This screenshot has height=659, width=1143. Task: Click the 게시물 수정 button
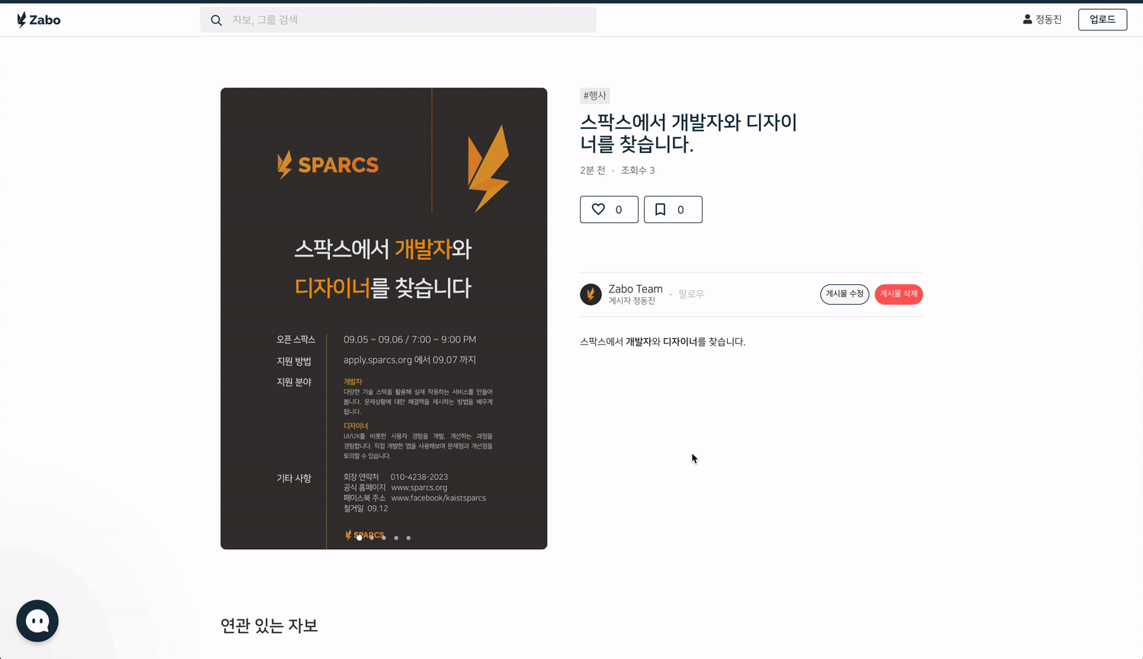[x=844, y=294]
